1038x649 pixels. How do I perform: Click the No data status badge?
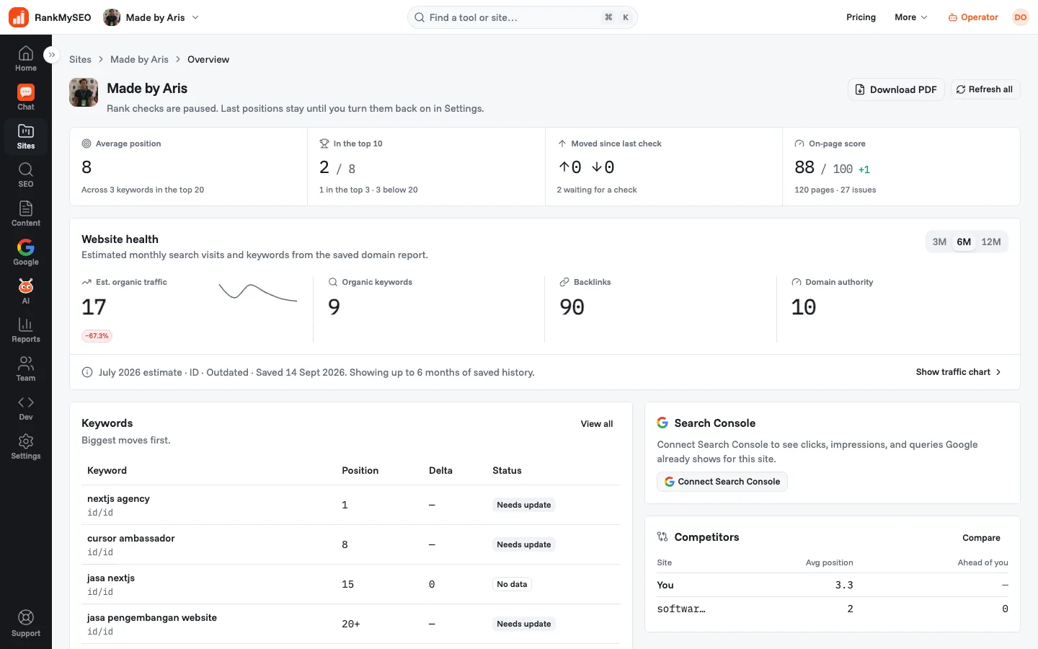512,584
